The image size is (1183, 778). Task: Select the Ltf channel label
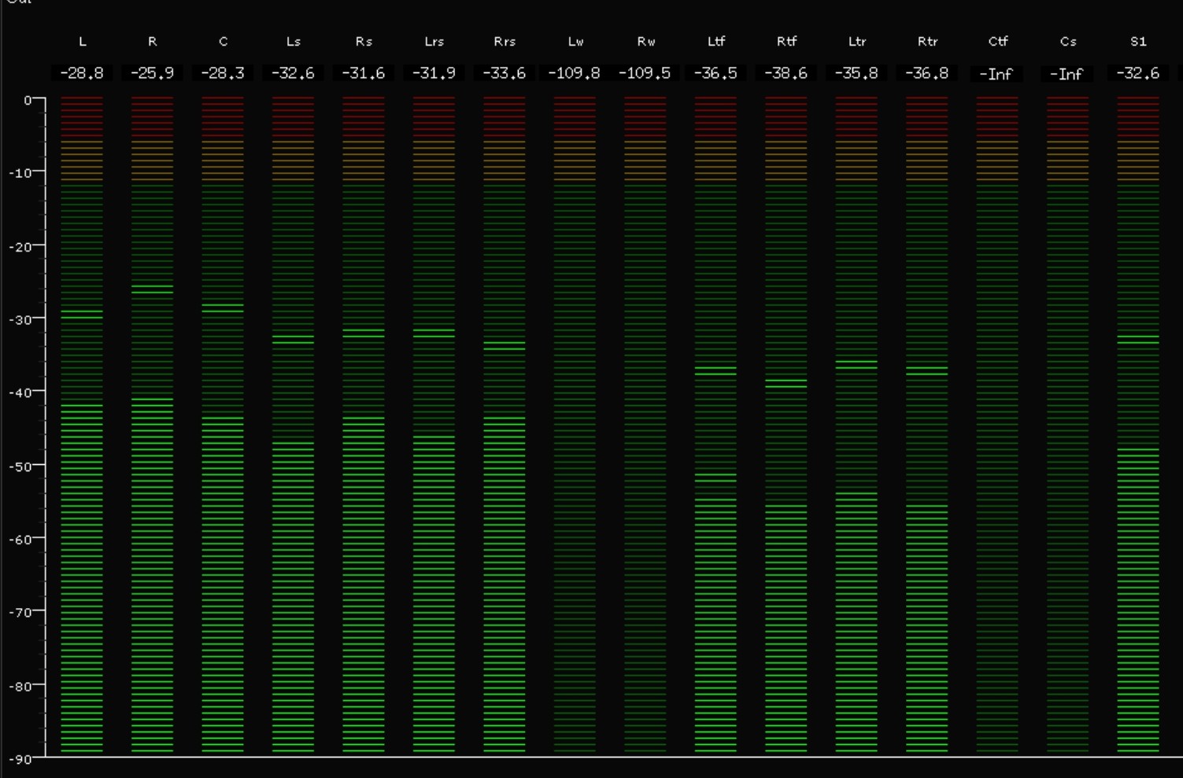click(x=715, y=42)
